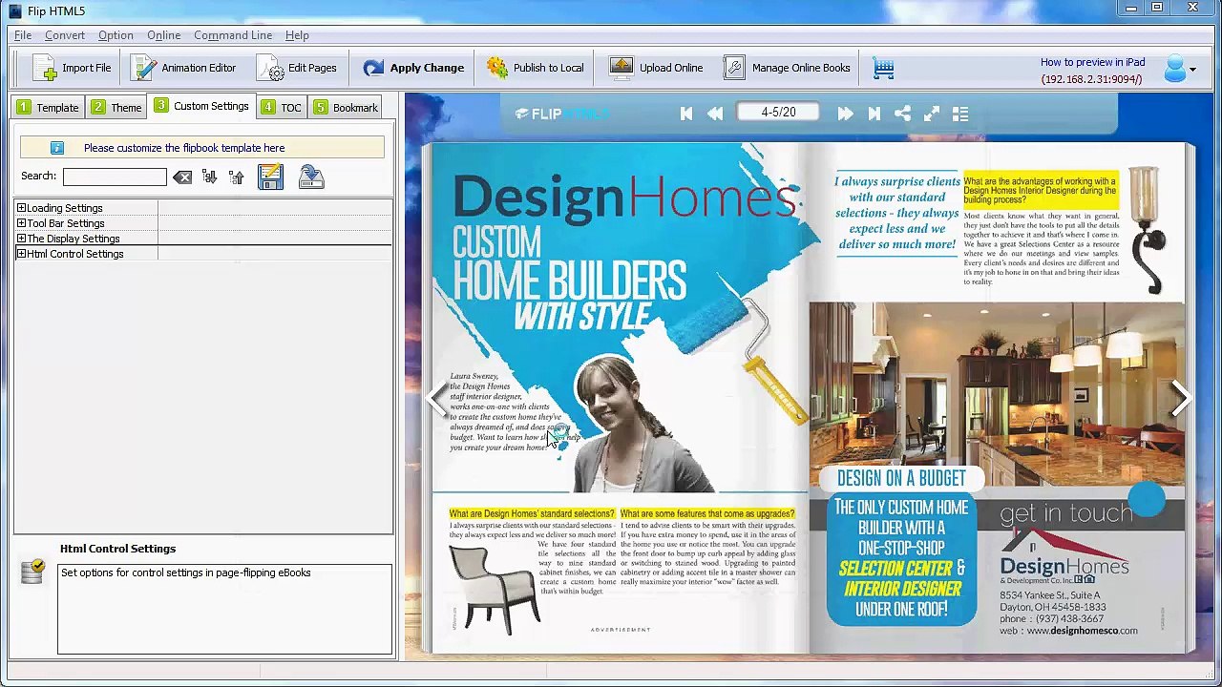Open the thumbnails list icon in flipbook toolbar
1222x687 pixels.
pos(960,114)
